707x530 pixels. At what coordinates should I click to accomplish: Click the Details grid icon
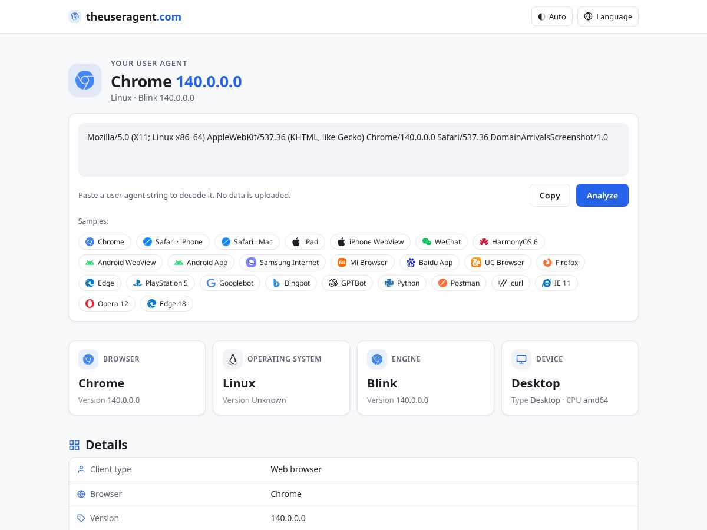[x=74, y=445]
